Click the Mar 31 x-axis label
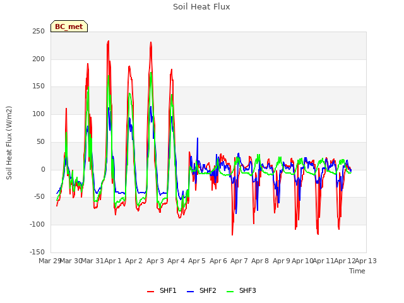The height and width of the screenshot is (303, 404). point(92,261)
